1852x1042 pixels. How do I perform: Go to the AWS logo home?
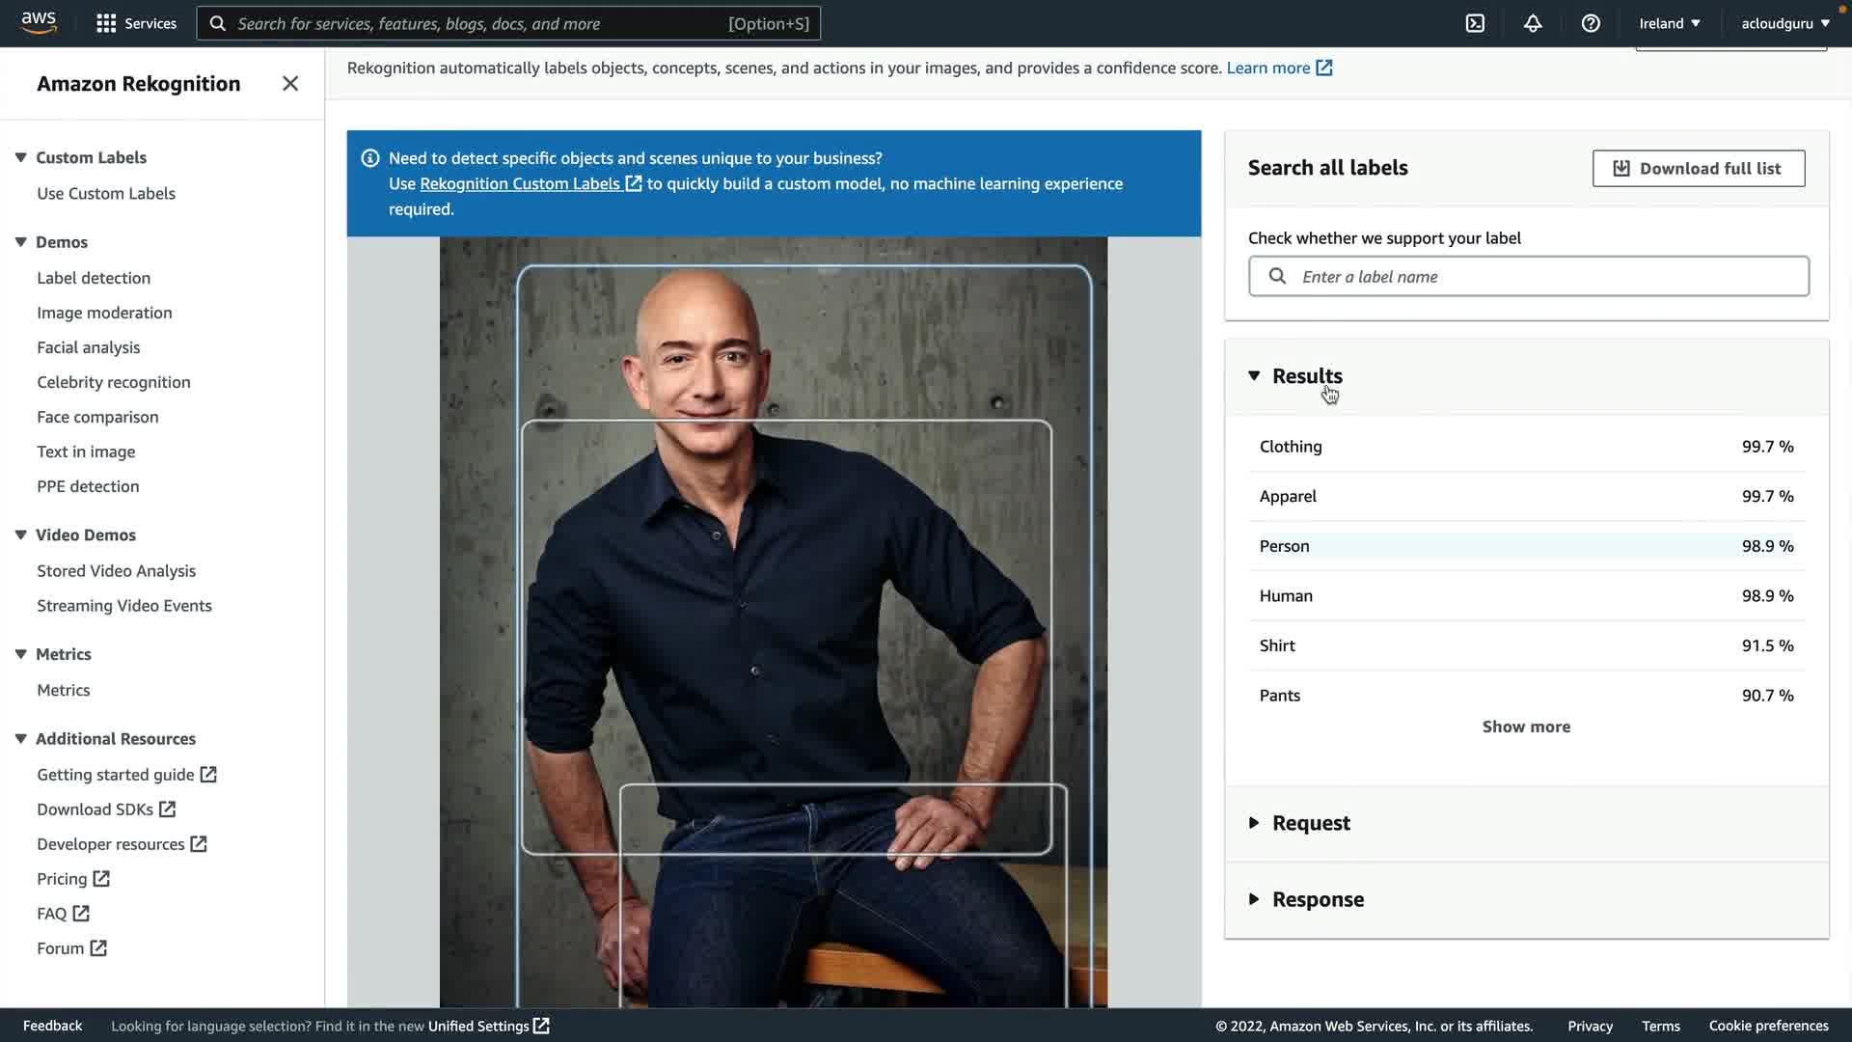(x=39, y=22)
